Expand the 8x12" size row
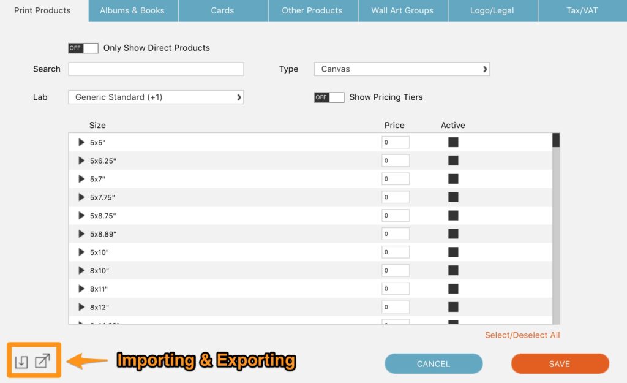627x383 pixels. (81, 307)
